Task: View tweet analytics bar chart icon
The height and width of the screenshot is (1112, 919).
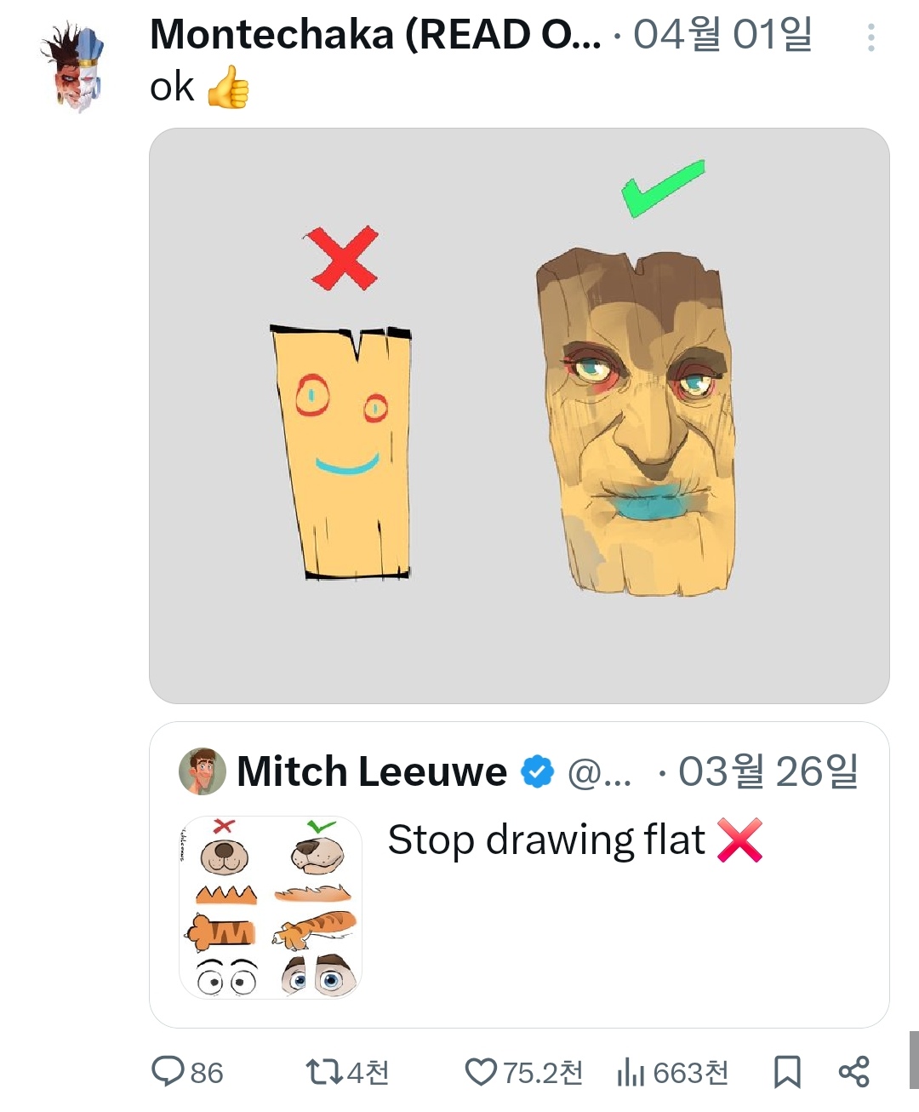Action: click(x=631, y=1071)
